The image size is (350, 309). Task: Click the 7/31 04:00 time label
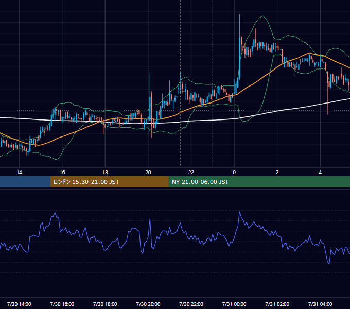(320, 304)
